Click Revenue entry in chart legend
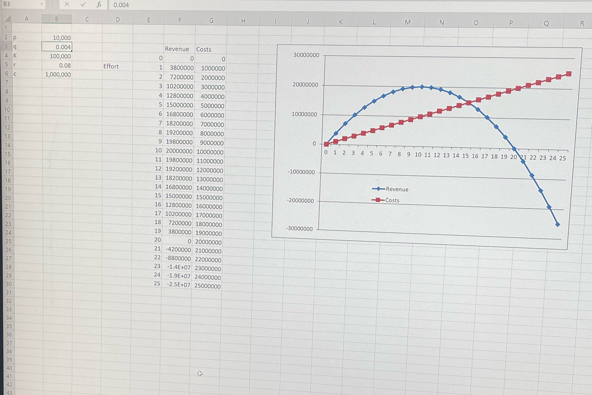The height and width of the screenshot is (395, 592). 397,189
